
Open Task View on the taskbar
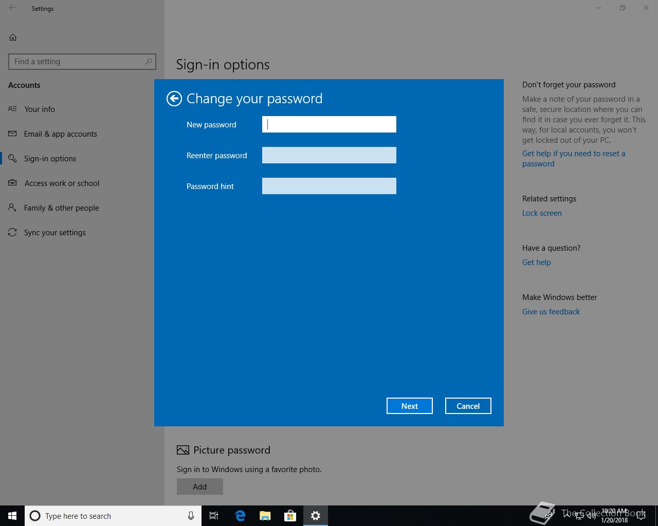(x=214, y=516)
